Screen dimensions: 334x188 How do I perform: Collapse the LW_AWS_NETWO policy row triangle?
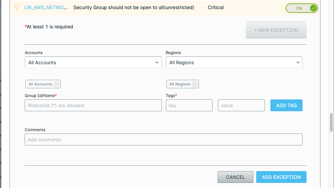point(16,7)
